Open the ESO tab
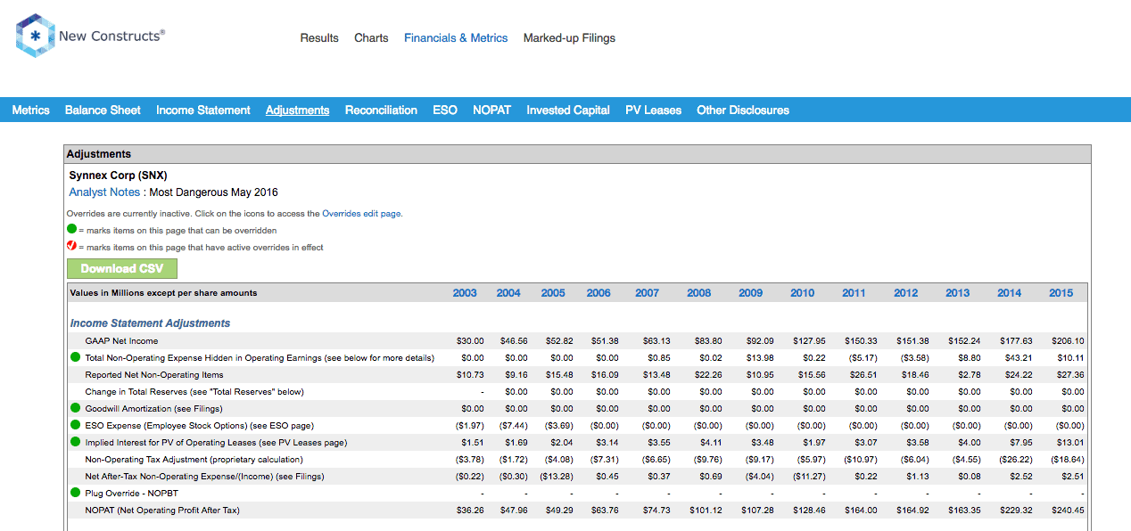 (445, 110)
